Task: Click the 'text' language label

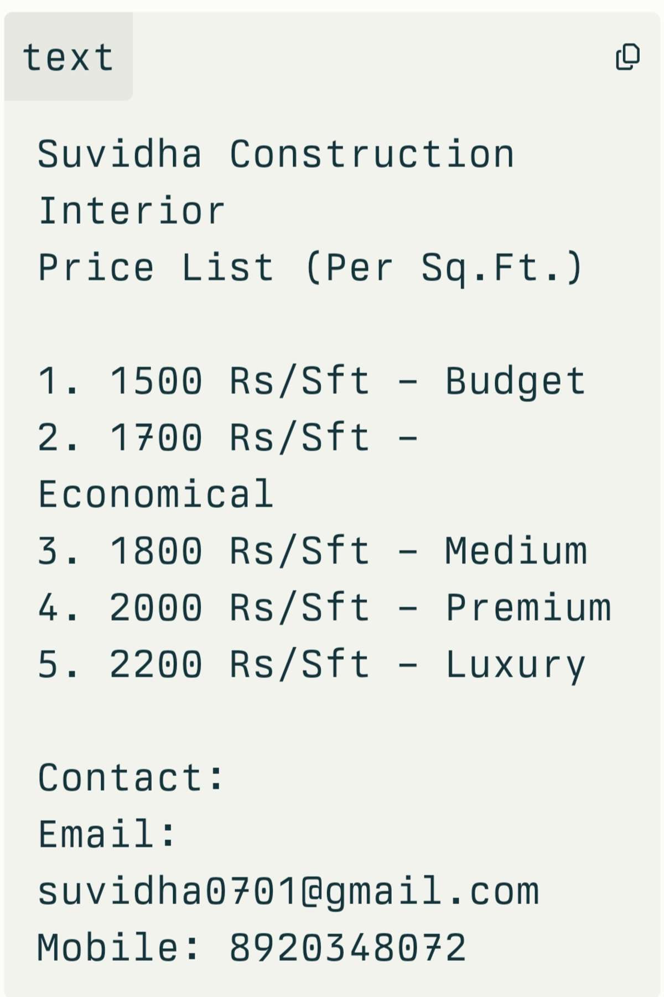Action: pyautogui.click(x=68, y=58)
